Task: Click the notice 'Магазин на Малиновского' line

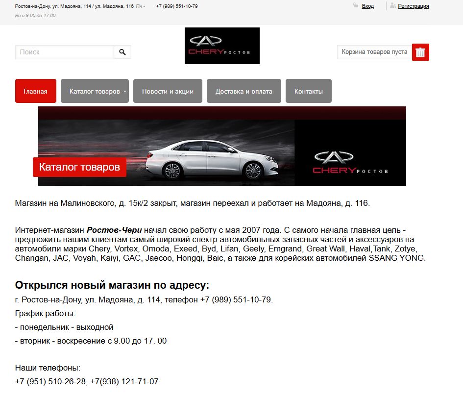Action: pos(193,203)
